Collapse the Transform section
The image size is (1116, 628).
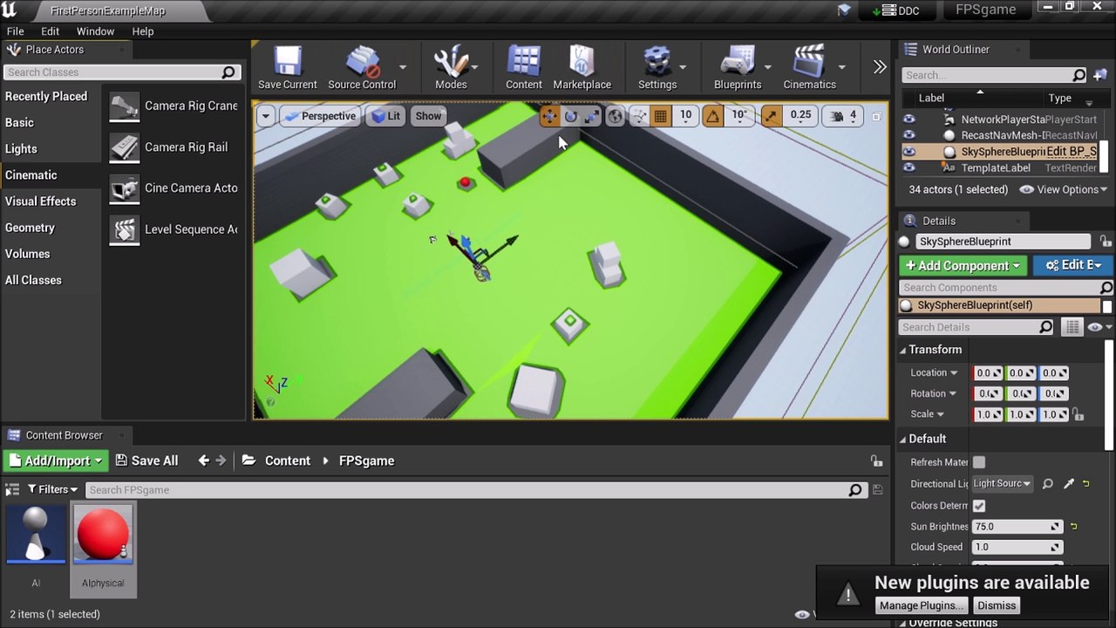[x=903, y=350]
